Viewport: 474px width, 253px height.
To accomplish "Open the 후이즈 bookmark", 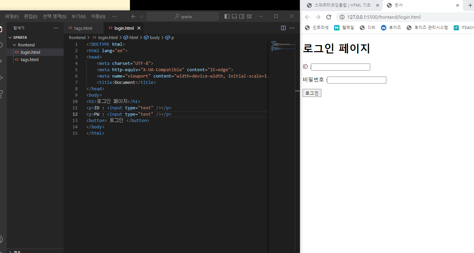I will point(391,28).
